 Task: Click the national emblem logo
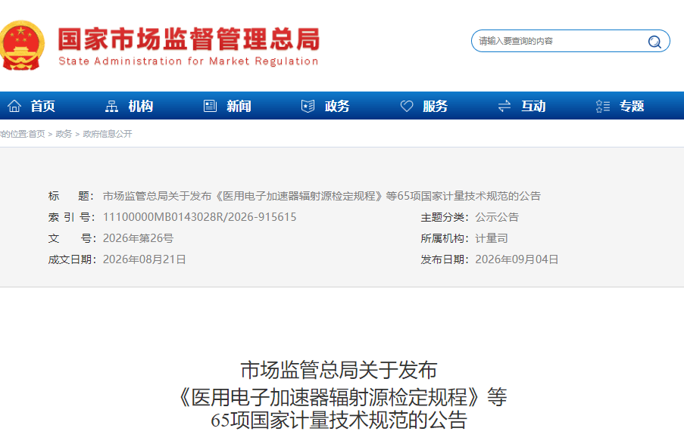coord(22,45)
